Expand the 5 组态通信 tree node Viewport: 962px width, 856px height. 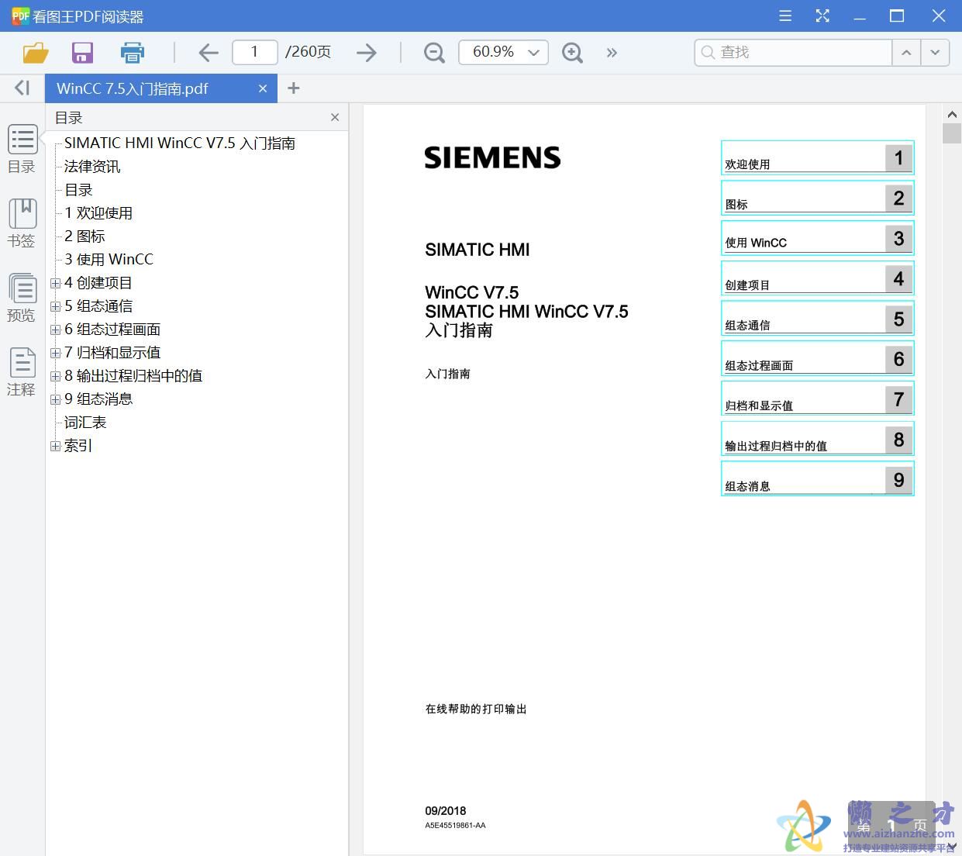click(55, 306)
